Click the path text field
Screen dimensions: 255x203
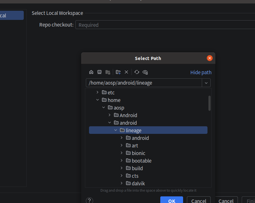click(144, 83)
